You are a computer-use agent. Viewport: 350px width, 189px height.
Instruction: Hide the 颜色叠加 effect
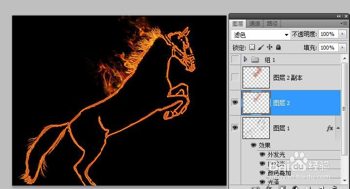[x=262, y=172]
